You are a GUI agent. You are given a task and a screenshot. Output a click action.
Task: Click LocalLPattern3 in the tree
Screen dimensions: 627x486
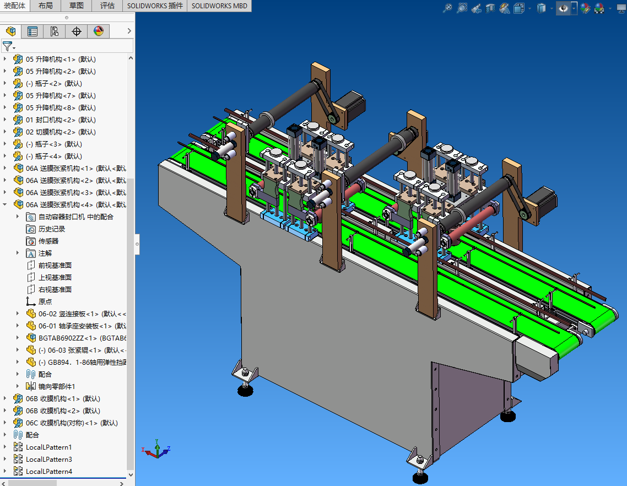coord(48,459)
